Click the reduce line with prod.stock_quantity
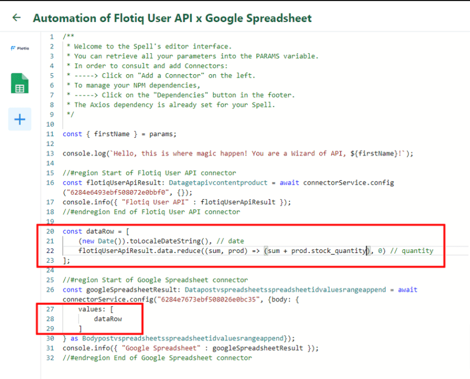Viewport: 470px width, 379px height. click(x=256, y=251)
